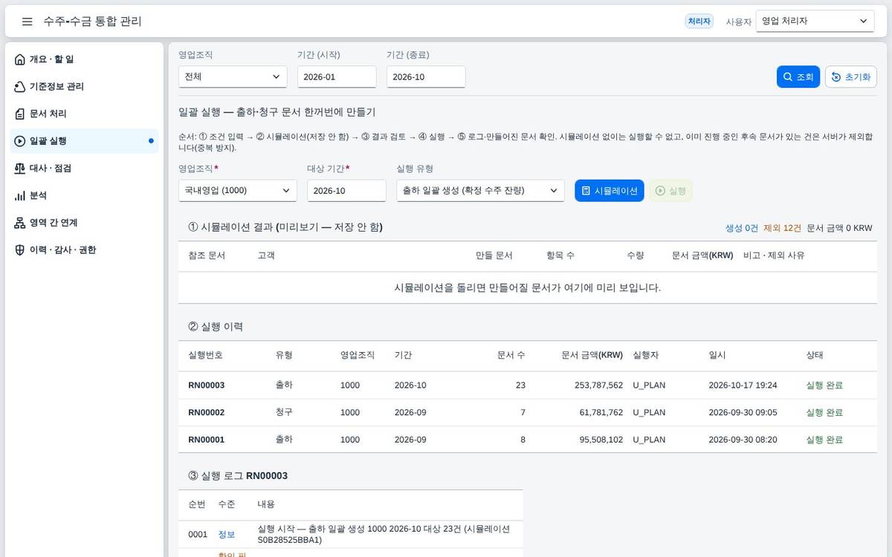The height and width of the screenshot is (557, 892).
Task: Go to 기준정보 관리 page
Action: coord(84,87)
